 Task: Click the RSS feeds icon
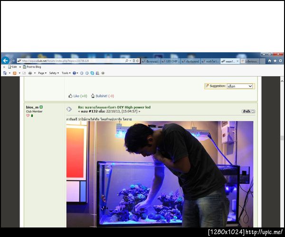click(x=15, y=73)
